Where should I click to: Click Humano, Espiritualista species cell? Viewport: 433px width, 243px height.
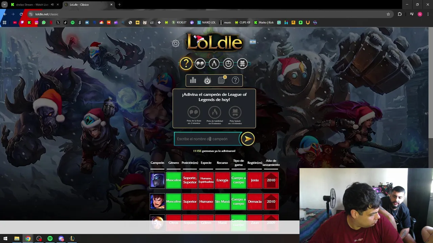point(206,180)
